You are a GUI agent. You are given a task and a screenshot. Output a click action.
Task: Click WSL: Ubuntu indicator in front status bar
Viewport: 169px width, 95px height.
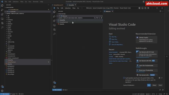click(x=57, y=90)
